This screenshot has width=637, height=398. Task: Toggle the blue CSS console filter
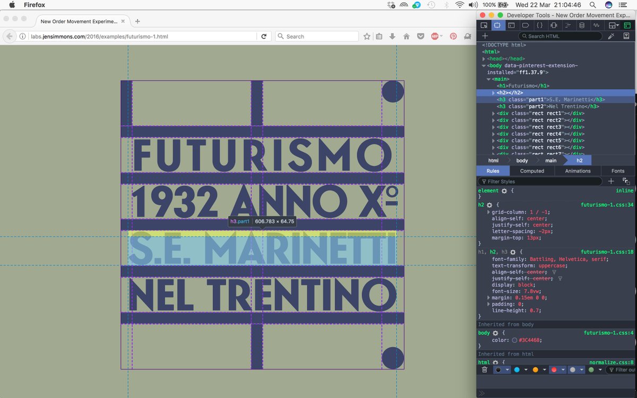[x=517, y=370]
